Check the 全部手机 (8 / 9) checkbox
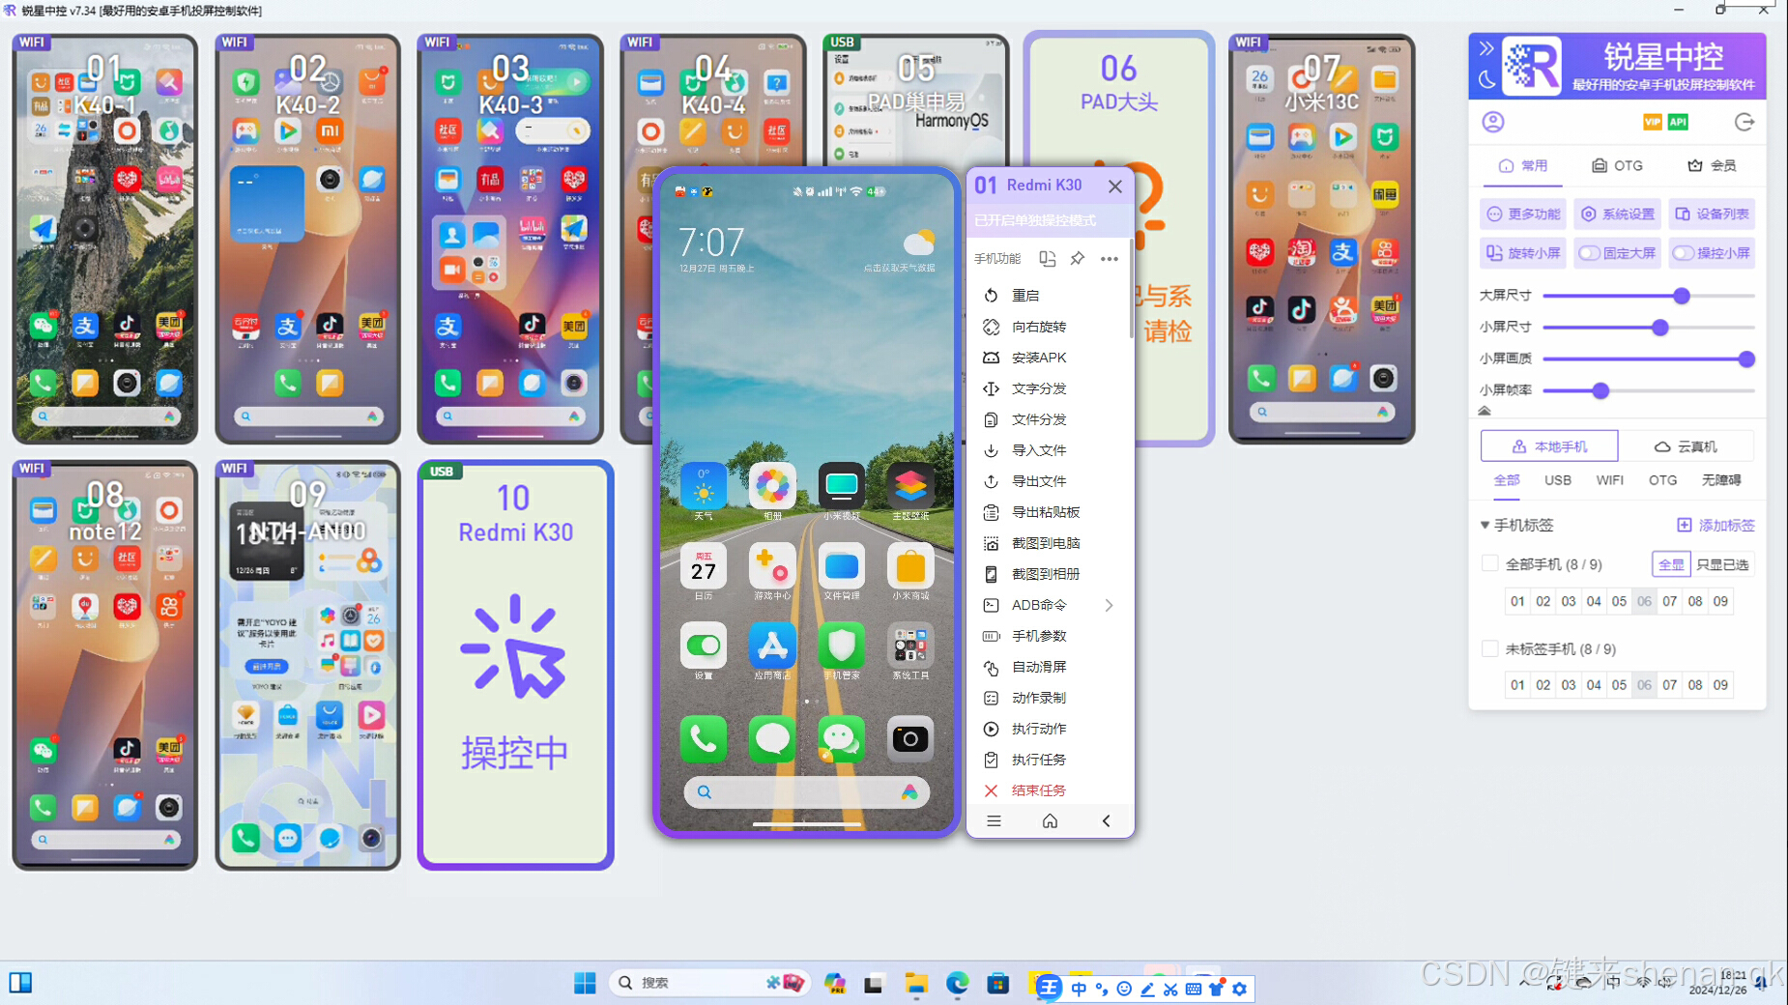The height and width of the screenshot is (1005, 1788). [1489, 563]
